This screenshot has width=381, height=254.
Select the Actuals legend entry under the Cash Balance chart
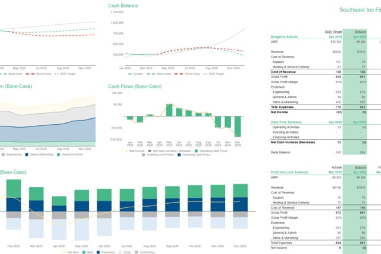pyautogui.click(x=136, y=74)
